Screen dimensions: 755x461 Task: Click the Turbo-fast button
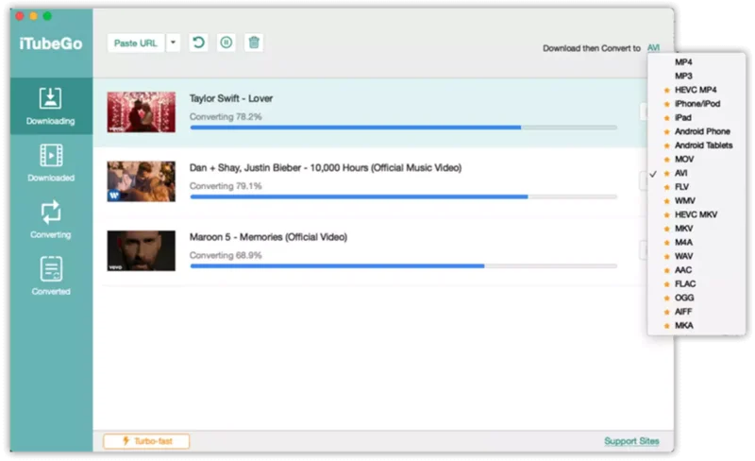tap(146, 441)
